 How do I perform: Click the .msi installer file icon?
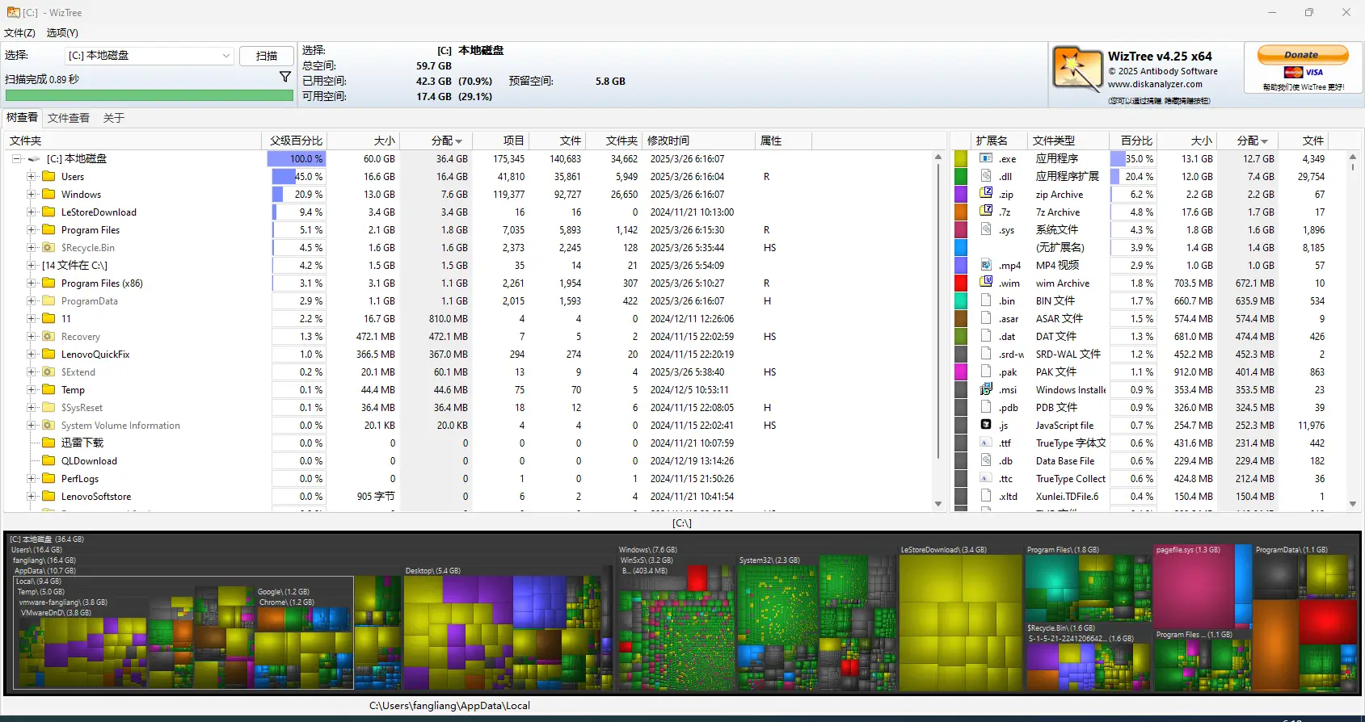986,389
